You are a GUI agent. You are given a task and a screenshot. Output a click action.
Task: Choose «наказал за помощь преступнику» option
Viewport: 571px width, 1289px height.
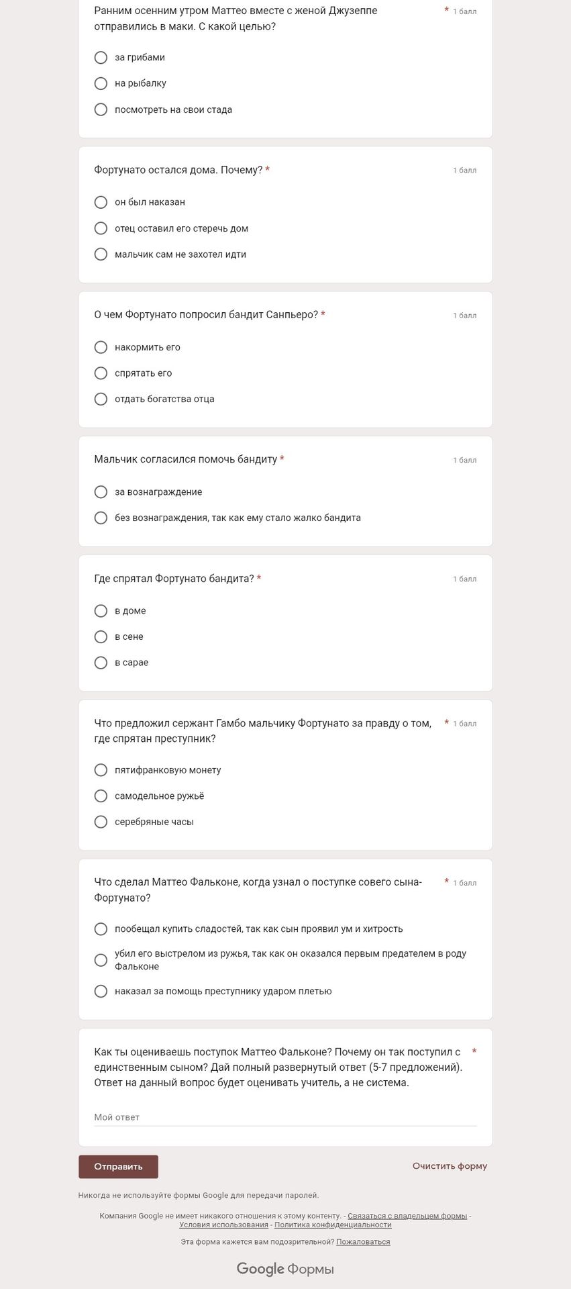[x=101, y=991]
